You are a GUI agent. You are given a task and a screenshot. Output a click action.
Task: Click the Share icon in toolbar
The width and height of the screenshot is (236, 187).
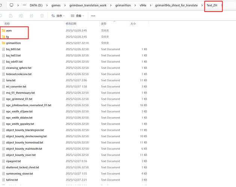point(32,16)
